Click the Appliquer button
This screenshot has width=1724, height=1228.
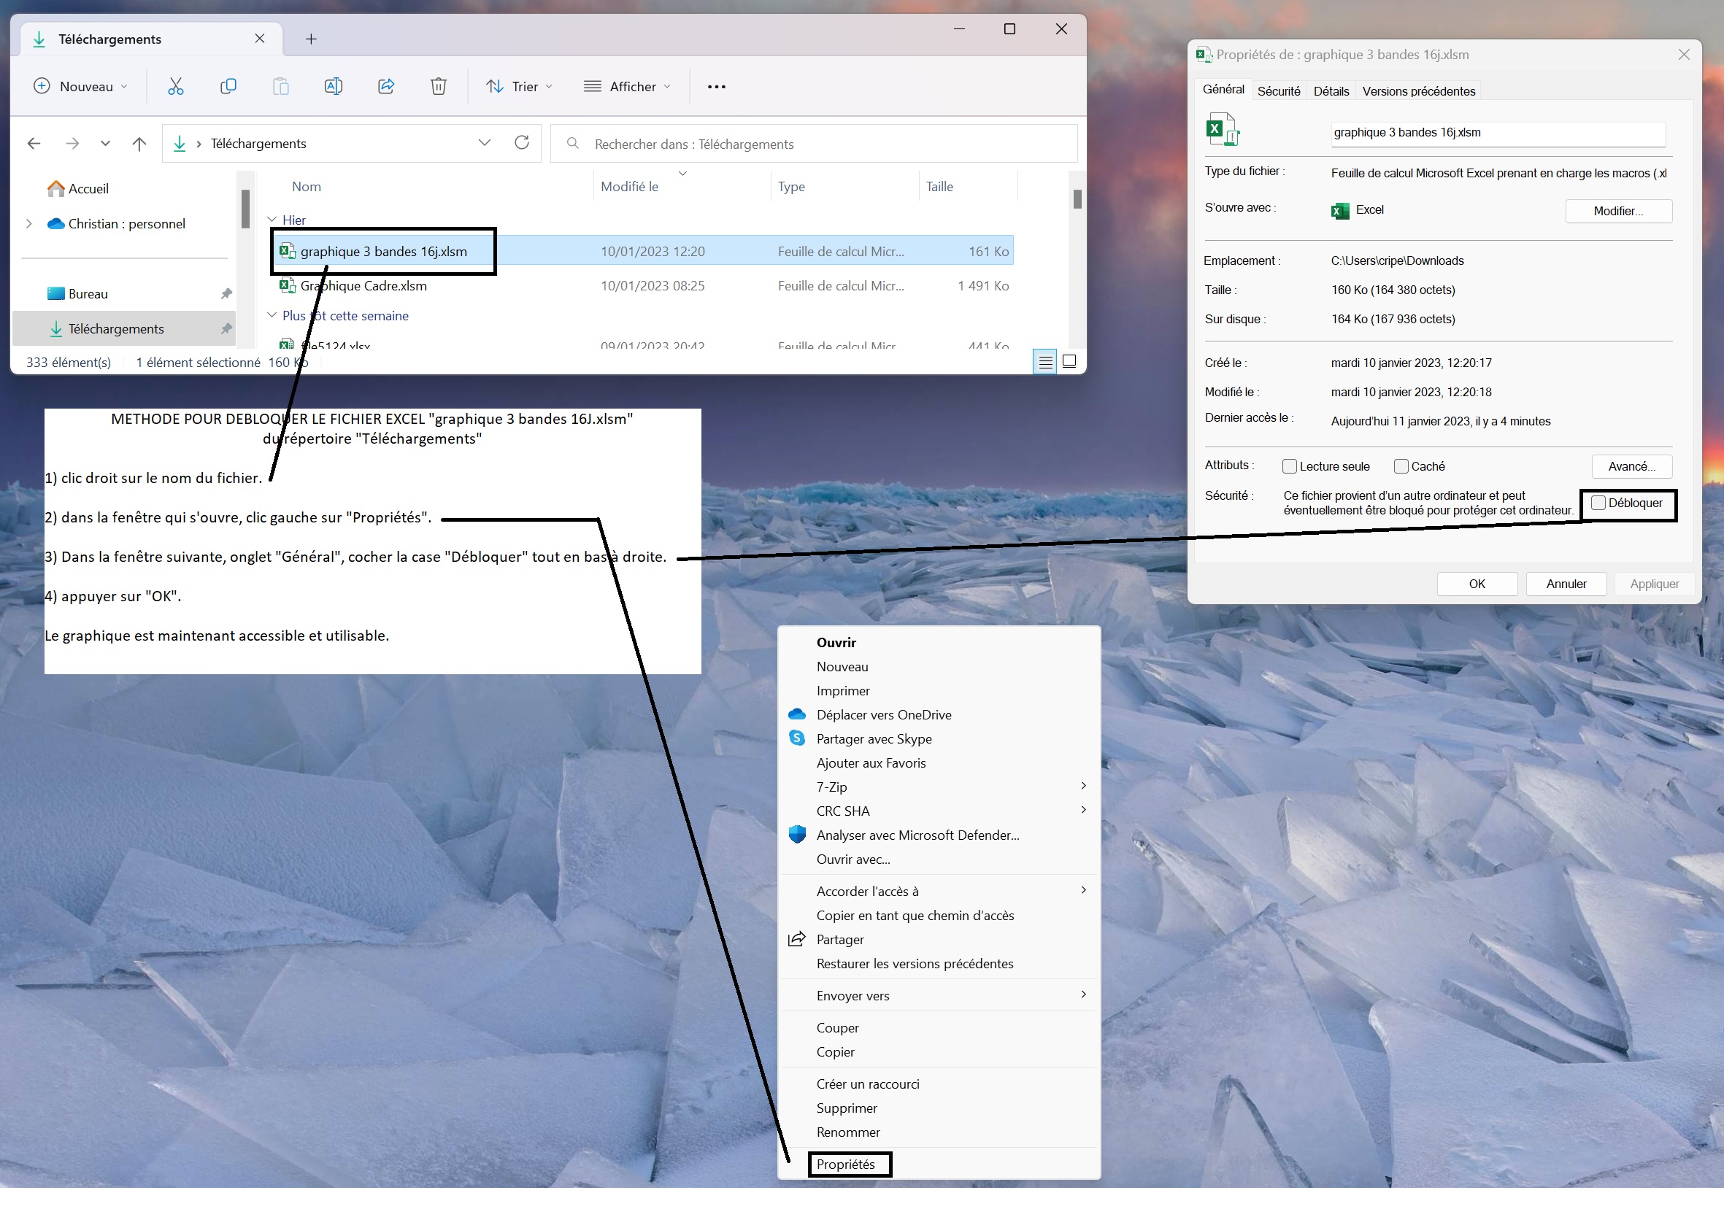pos(1654,584)
